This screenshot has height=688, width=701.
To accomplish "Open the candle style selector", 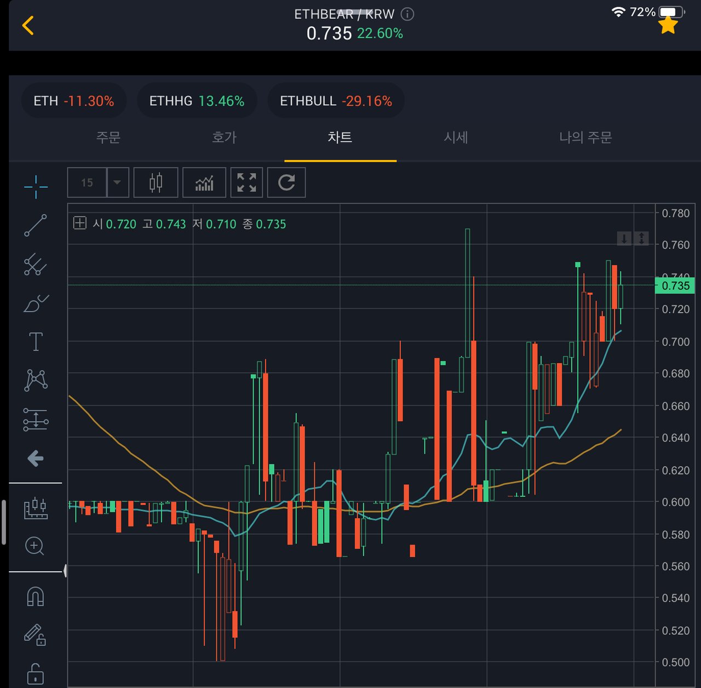I will coord(156,182).
